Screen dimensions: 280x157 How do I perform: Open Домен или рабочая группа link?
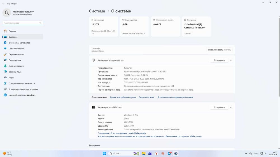click(123, 97)
